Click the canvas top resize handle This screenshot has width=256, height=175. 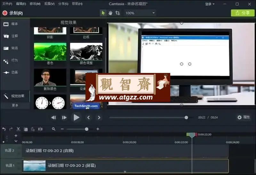(181, 23)
